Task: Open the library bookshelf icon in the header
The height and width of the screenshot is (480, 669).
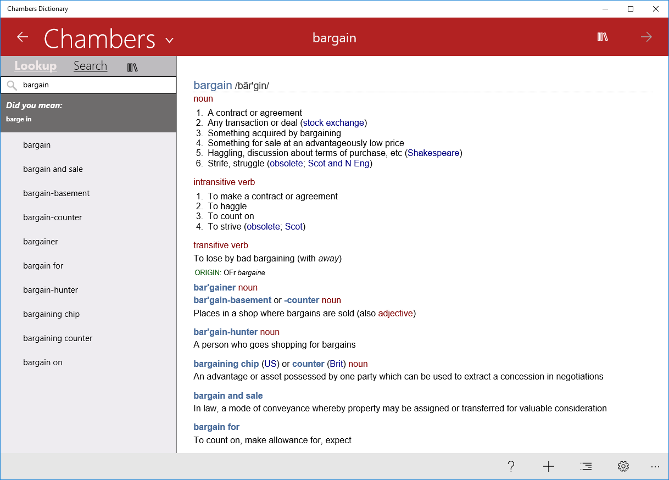Action: 603,37
